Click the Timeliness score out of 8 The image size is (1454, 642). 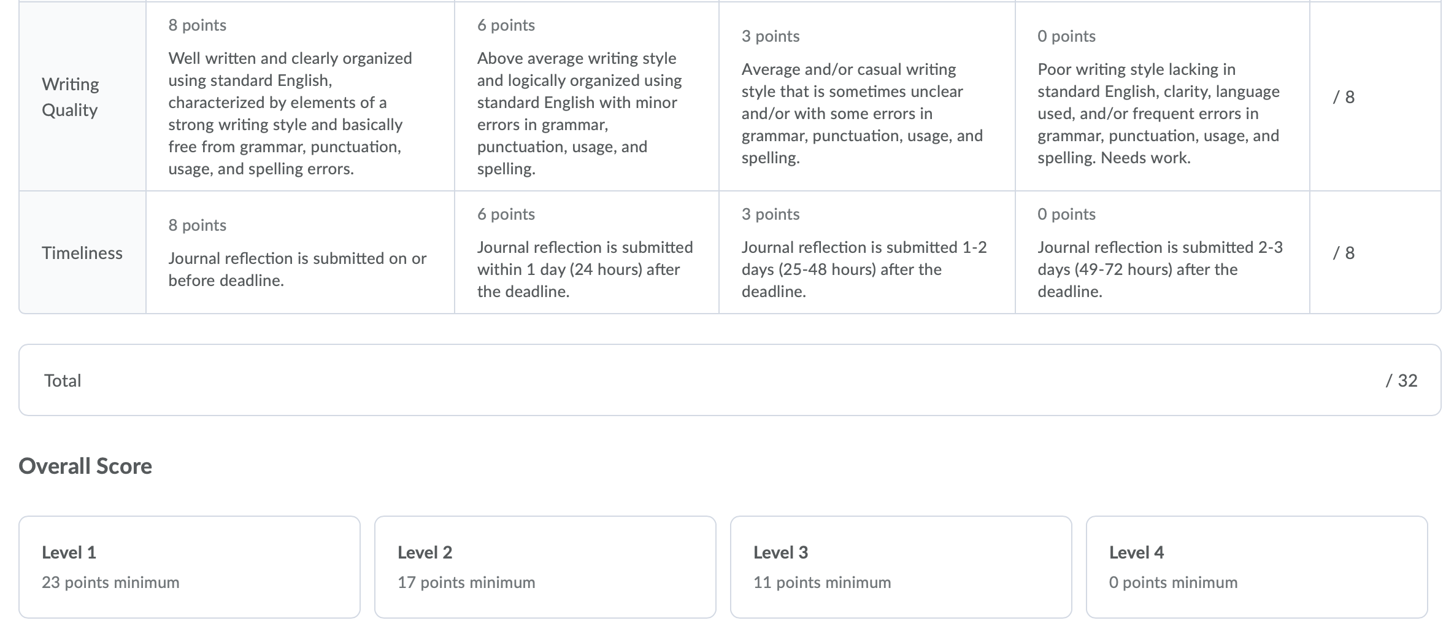(x=1344, y=253)
